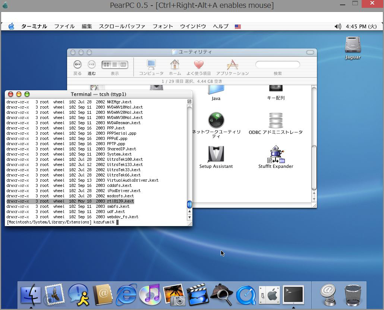Open iTunes from the Dock
Image resolution: width=384 pixels, height=310 pixels.
[150, 295]
